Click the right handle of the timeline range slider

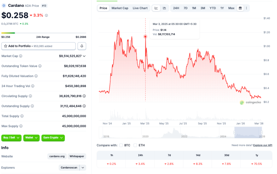pos(262,132)
